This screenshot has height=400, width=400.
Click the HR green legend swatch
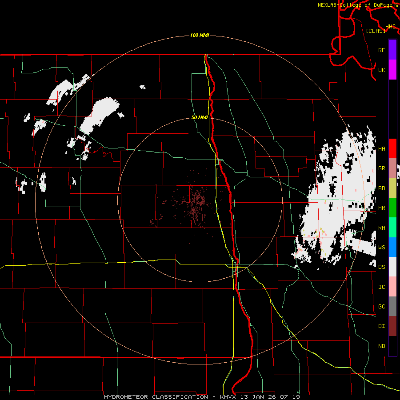pyautogui.click(x=392, y=208)
